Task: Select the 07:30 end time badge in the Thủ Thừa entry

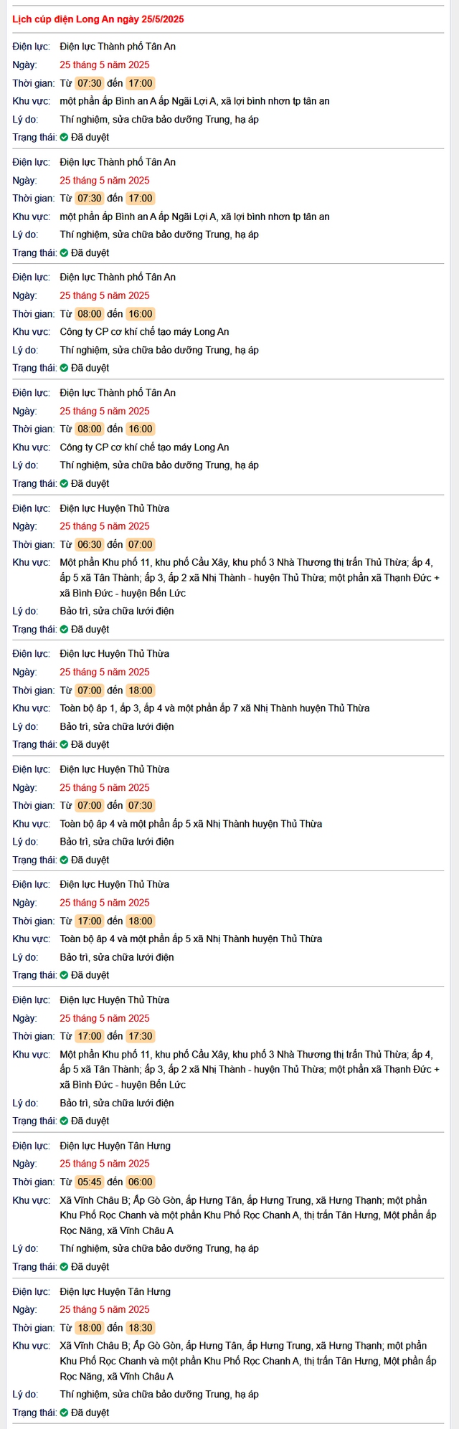Action: pyautogui.click(x=141, y=806)
